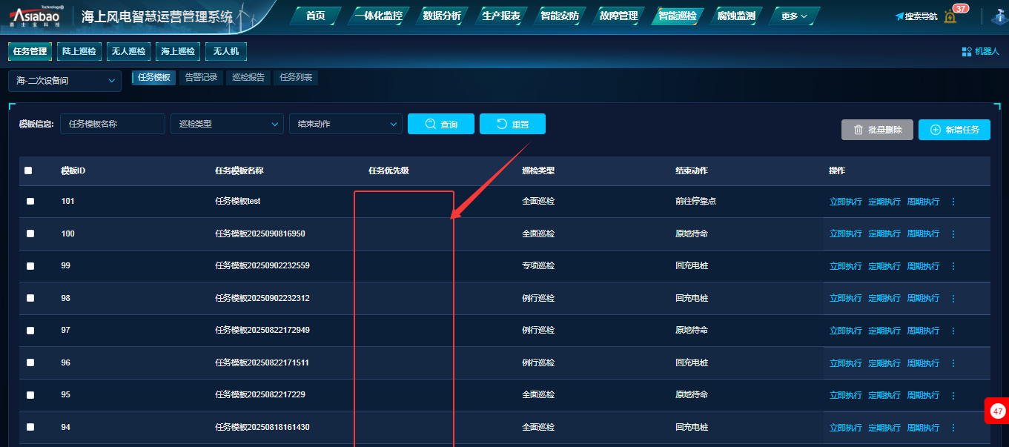Click the 机器人 grid icon
Image resolution: width=1009 pixels, height=447 pixels.
[x=967, y=52]
